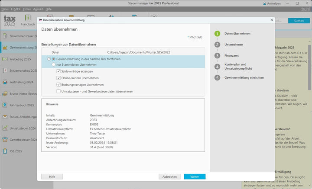Click help question mark beside Gewinnermittlung option
The height and width of the screenshot is (189, 312).
coord(49,59)
